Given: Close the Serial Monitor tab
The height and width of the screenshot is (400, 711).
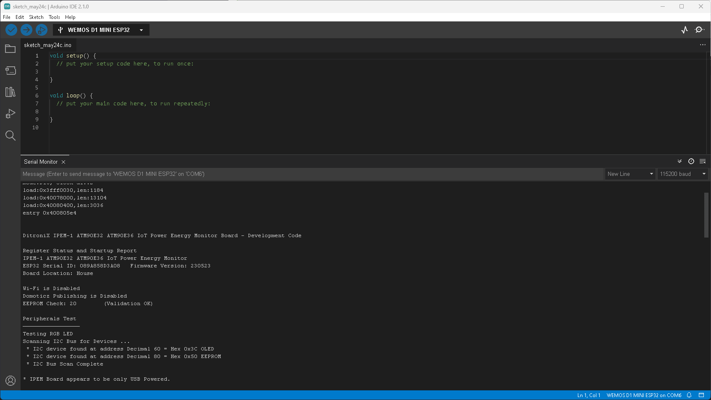Looking at the screenshot, I should (x=63, y=162).
